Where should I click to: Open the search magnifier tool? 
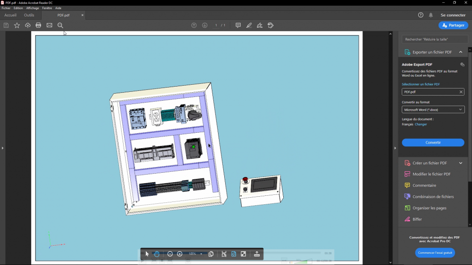[x=60, y=25]
